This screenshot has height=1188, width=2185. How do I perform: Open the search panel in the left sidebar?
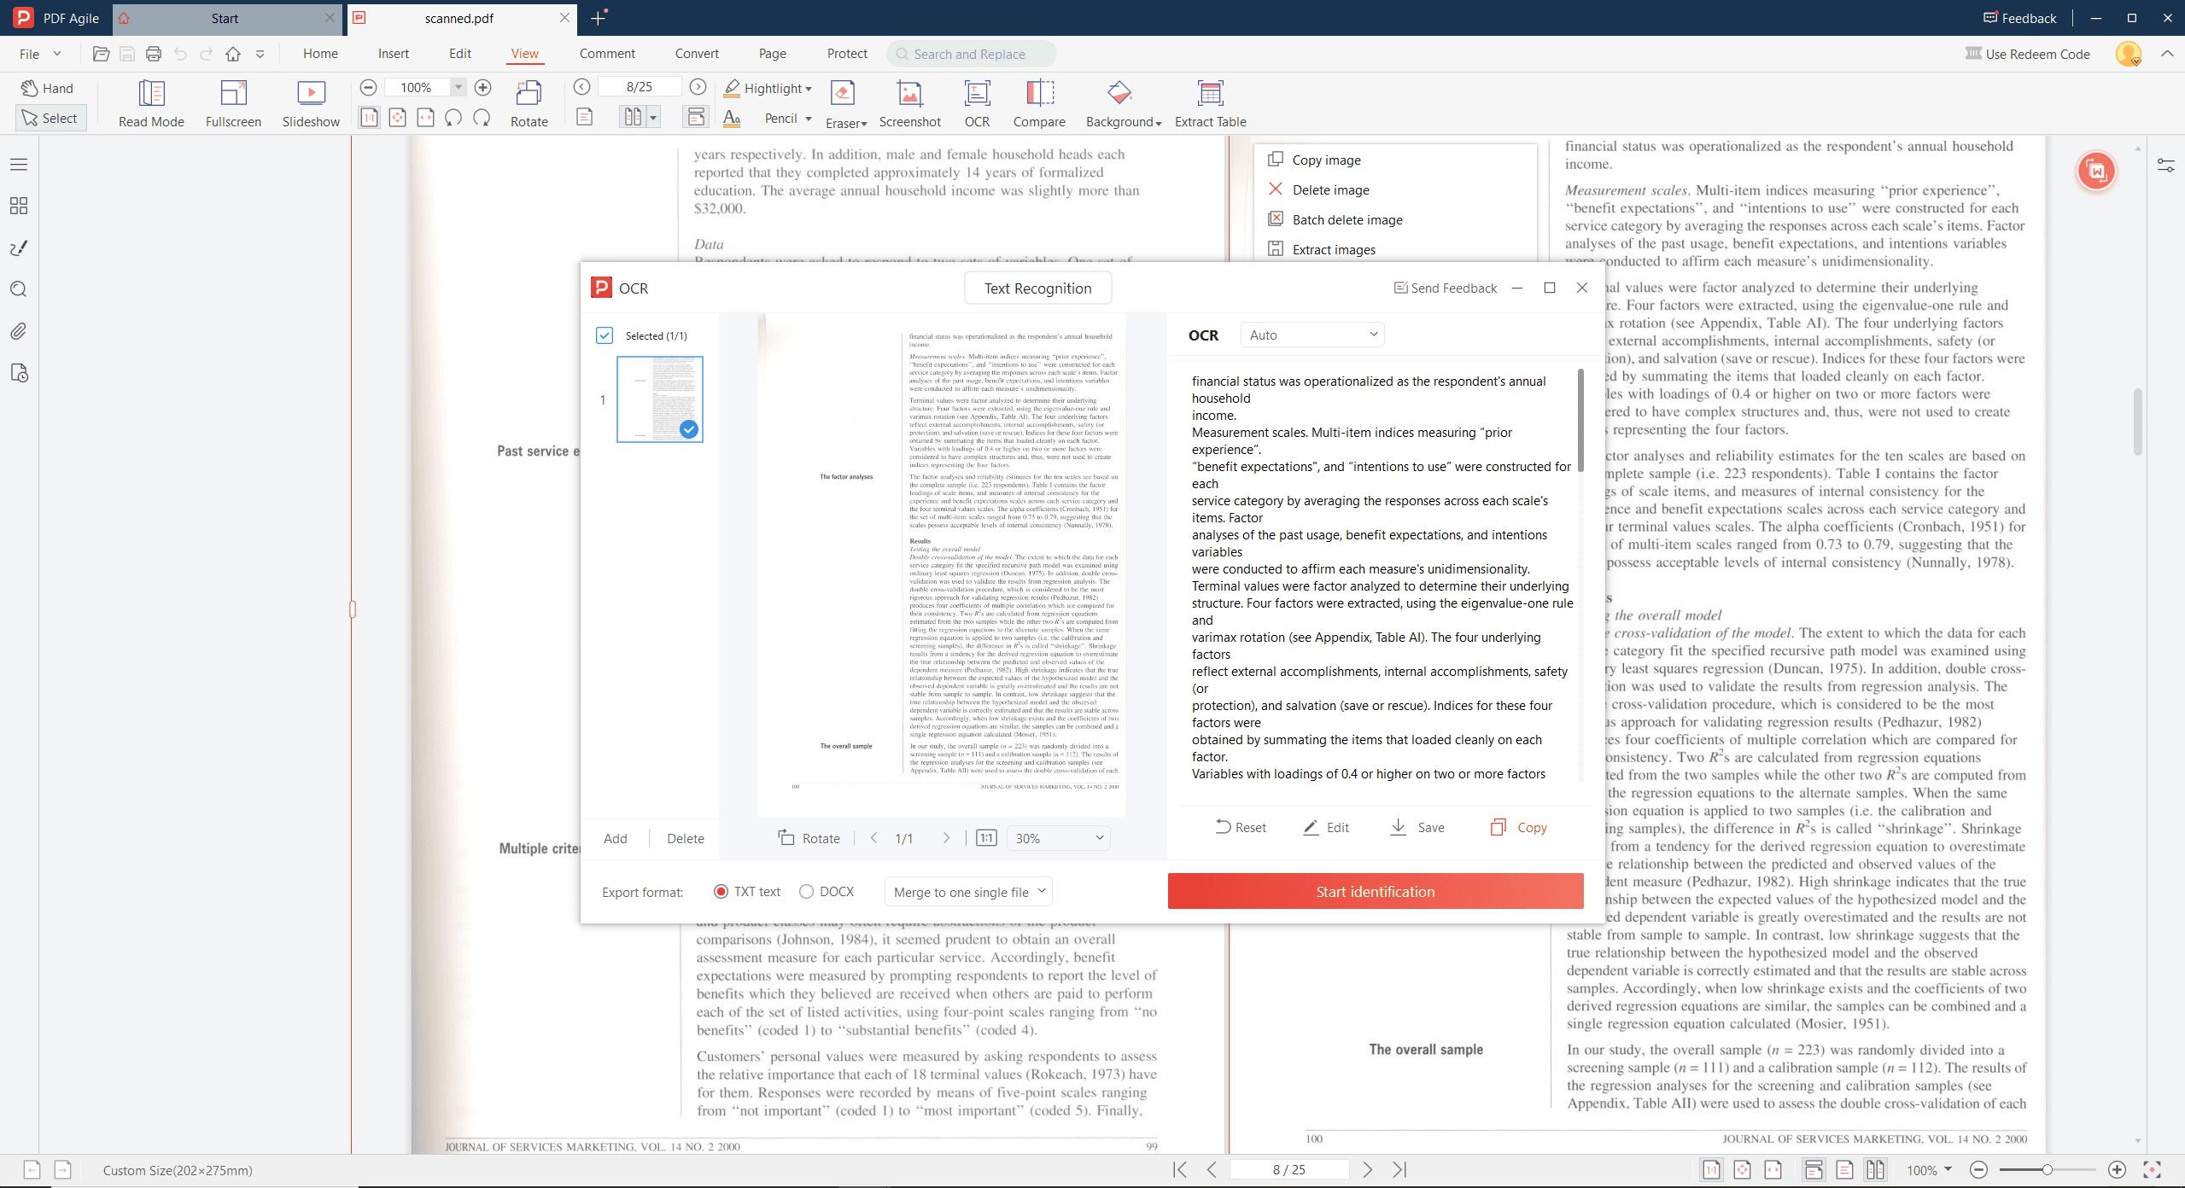pyautogui.click(x=18, y=289)
